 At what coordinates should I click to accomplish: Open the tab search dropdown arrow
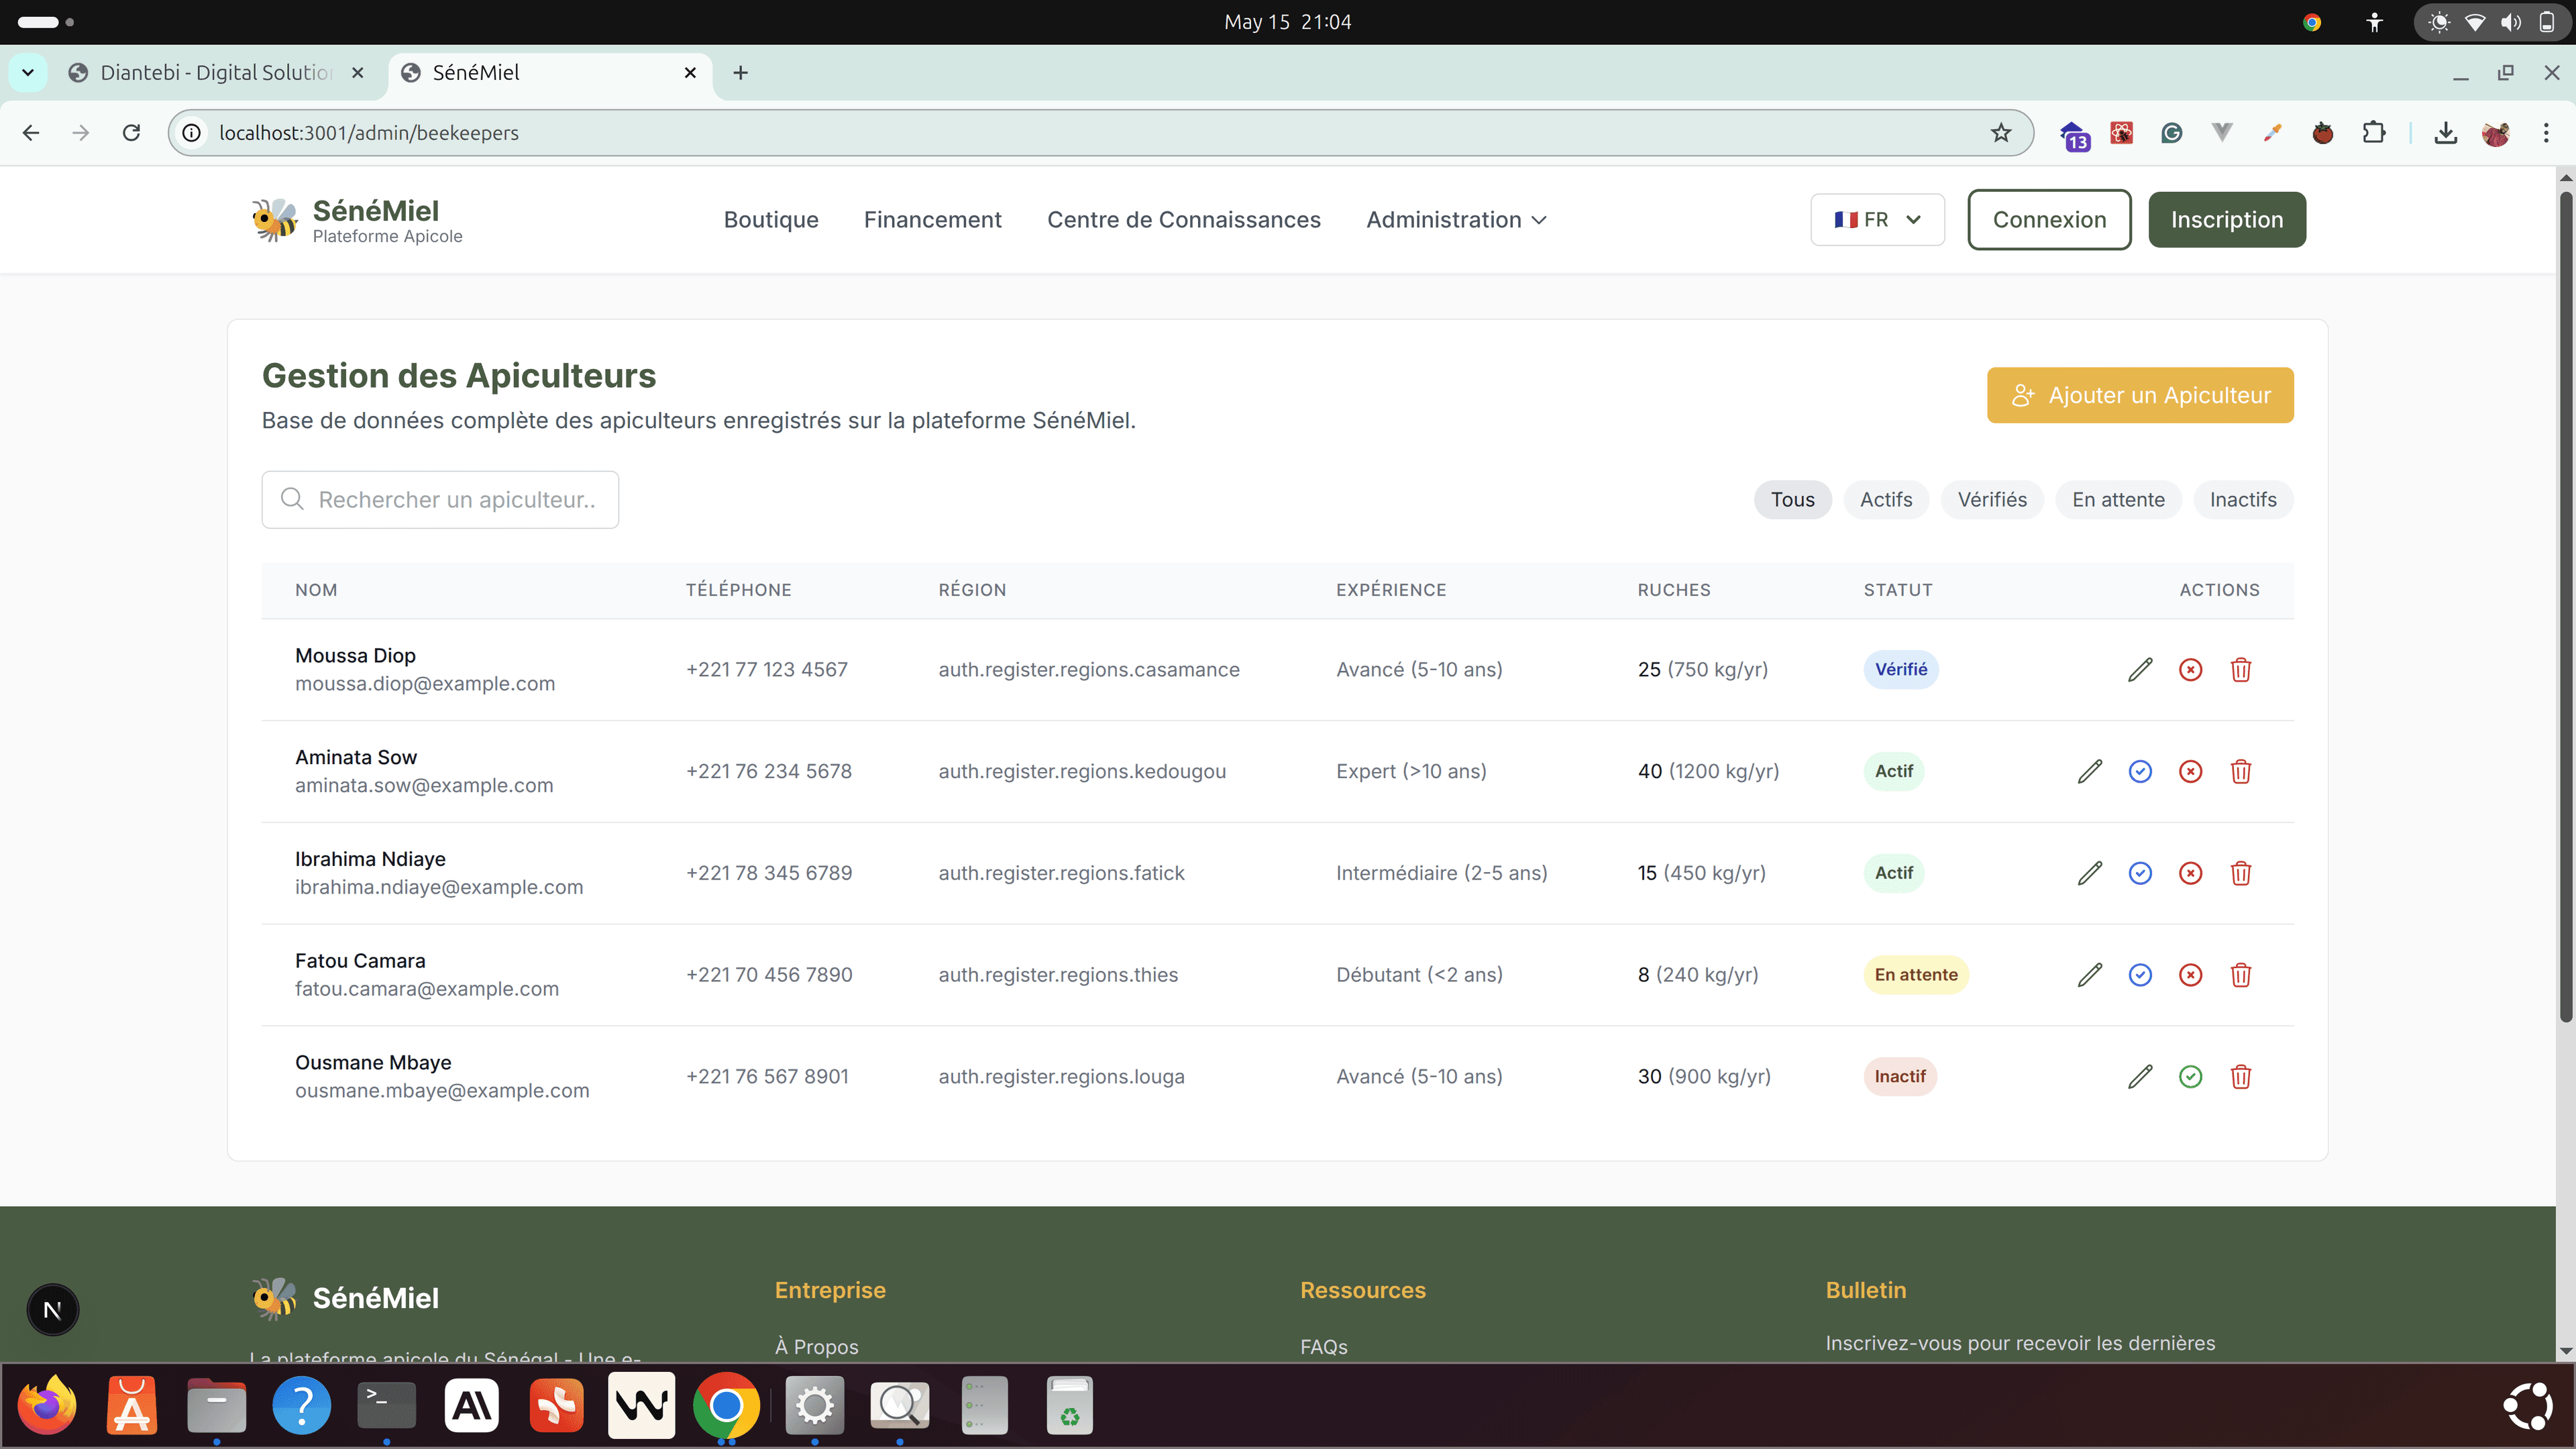(28, 72)
